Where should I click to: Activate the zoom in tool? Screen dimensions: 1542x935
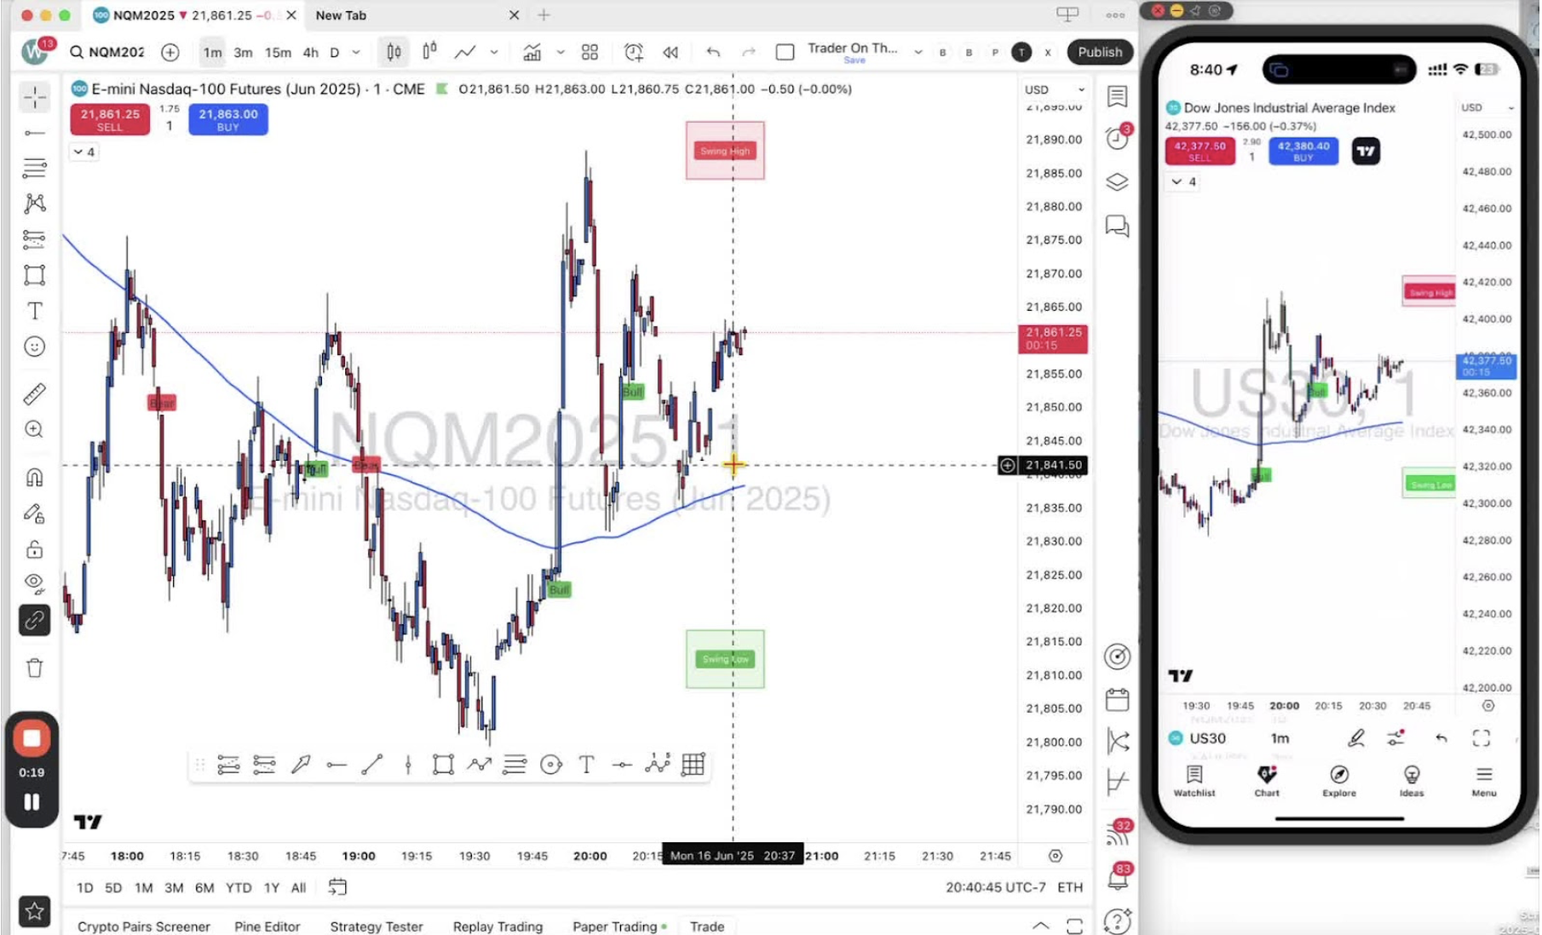[x=35, y=429]
